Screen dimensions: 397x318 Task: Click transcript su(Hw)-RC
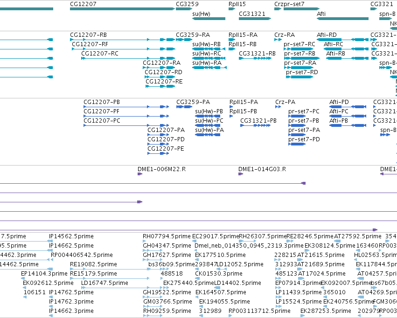tap(209, 58)
